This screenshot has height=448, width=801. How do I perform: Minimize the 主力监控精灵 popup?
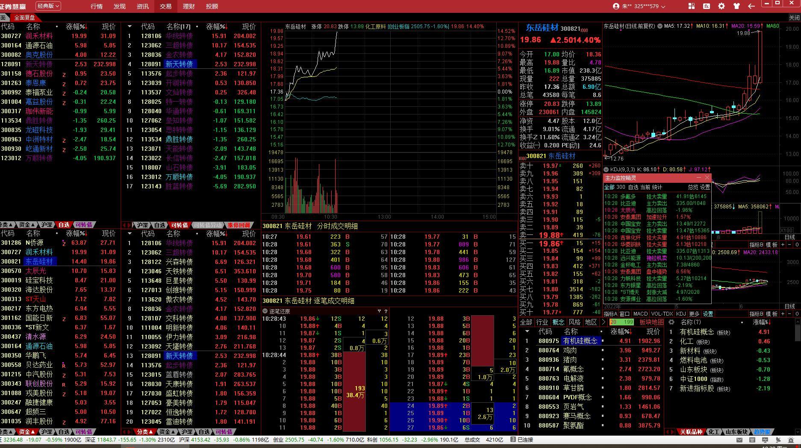[699, 178]
